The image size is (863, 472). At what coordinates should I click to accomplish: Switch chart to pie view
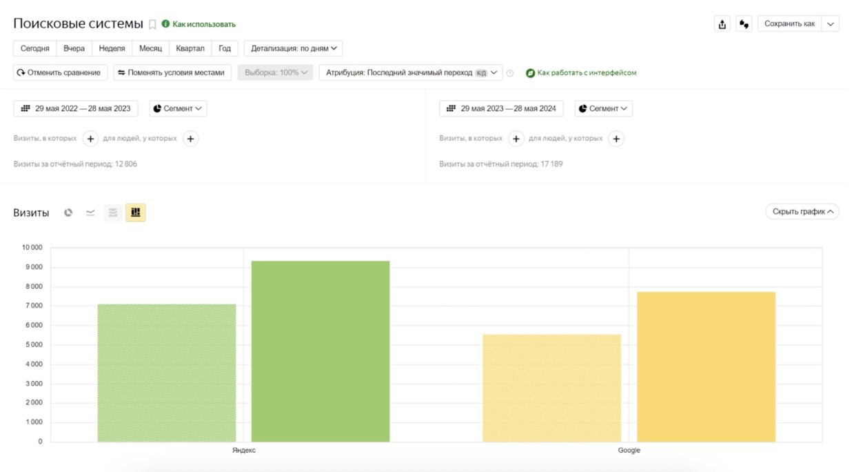point(68,213)
